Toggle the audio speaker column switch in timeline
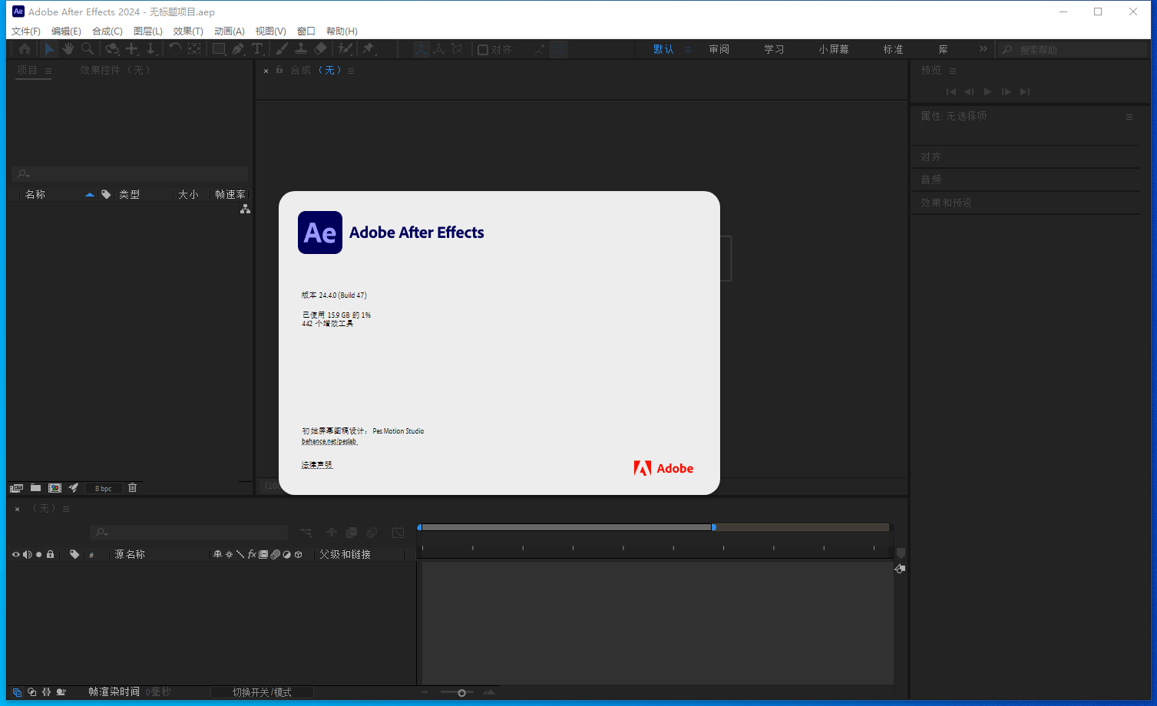1157x706 pixels. tap(27, 554)
